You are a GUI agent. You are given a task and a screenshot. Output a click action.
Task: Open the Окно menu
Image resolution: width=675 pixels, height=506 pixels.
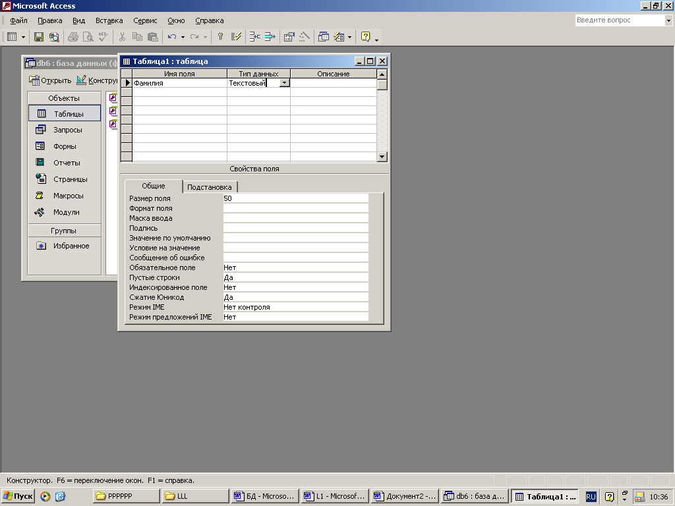click(x=176, y=20)
